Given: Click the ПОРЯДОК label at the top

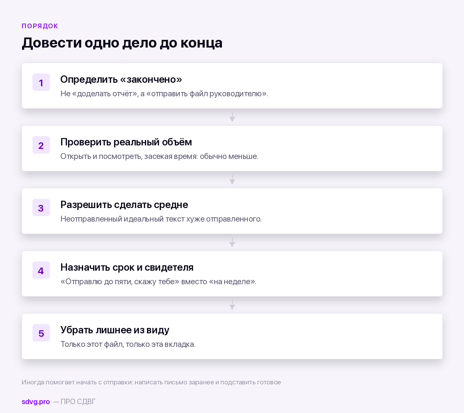Looking at the screenshot, I should 40,26.
